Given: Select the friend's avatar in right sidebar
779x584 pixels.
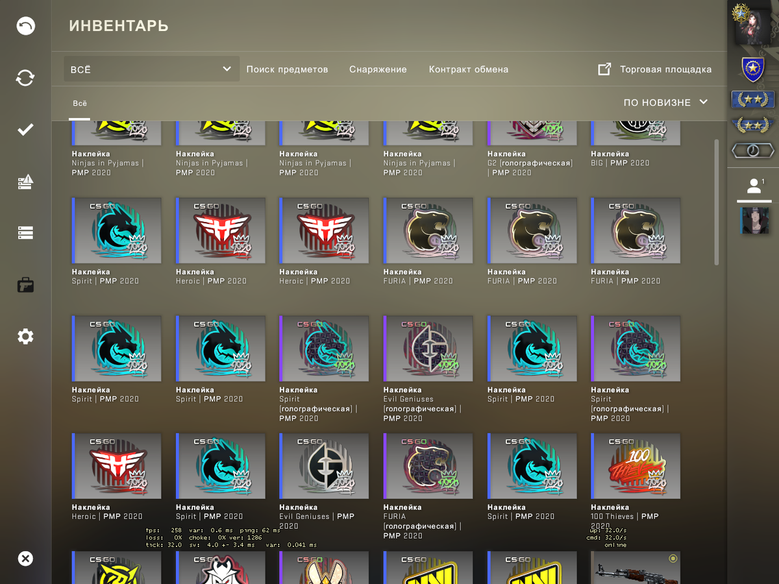Looking at the screenshot, I should click(754, 221).
